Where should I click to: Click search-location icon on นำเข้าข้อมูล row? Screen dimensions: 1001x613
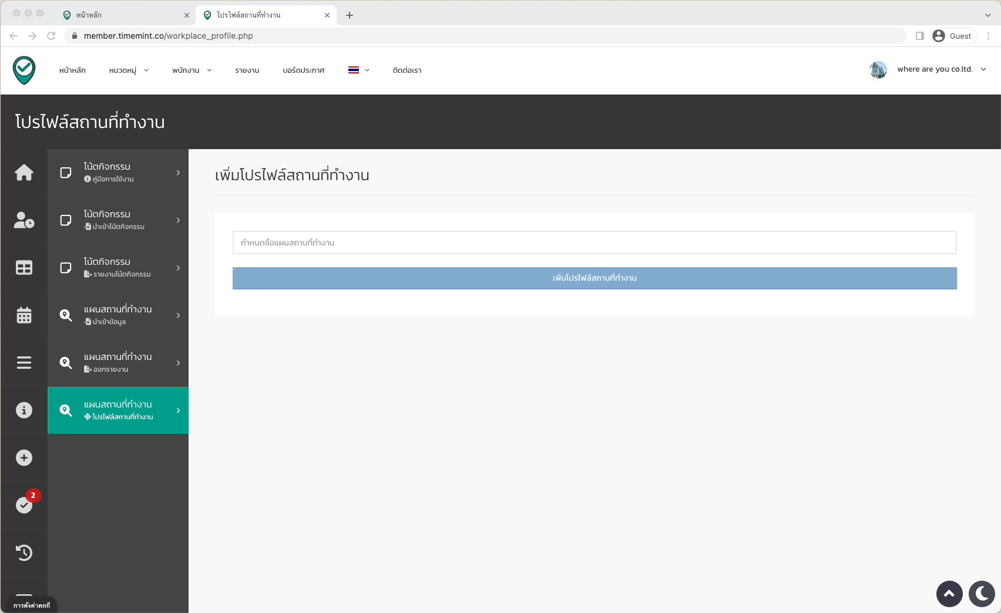pos(66,315)
